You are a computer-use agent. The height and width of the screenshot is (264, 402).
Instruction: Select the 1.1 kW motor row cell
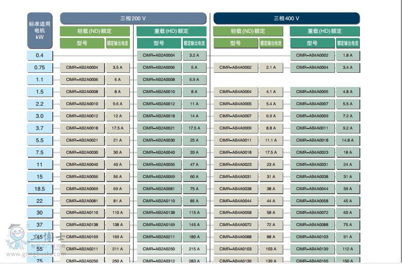pyautogui.click(x=40, y=79)
